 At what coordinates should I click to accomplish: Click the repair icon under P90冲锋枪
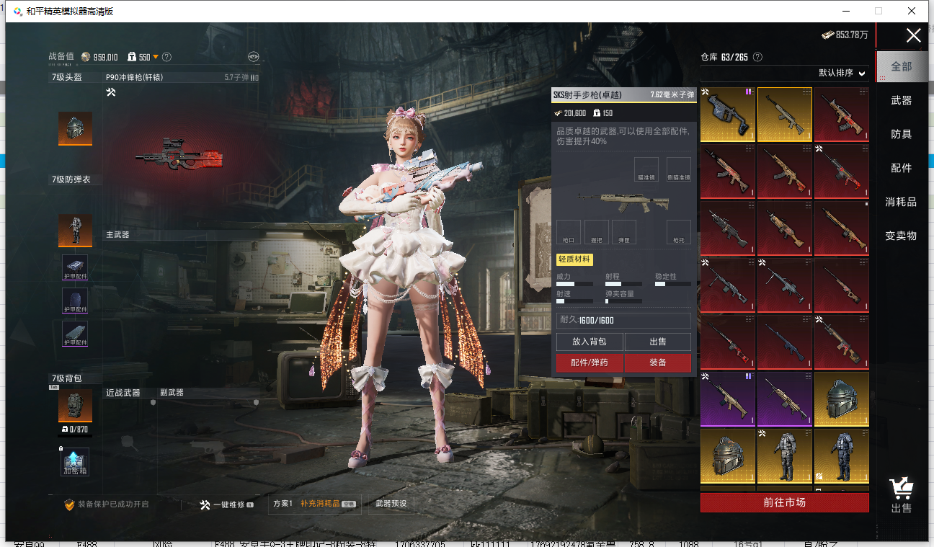[x=111, y=92]
